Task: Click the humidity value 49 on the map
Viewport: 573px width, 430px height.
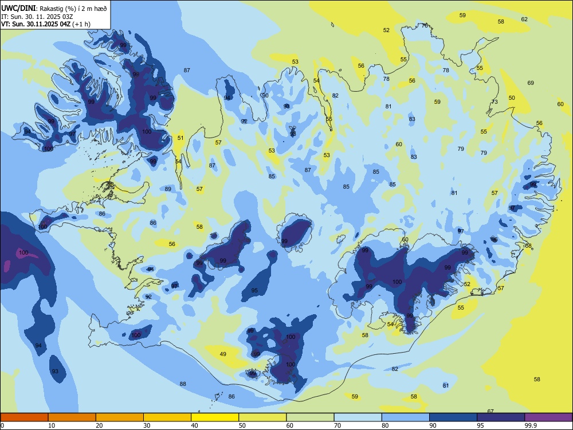Action: coord(223,354)
